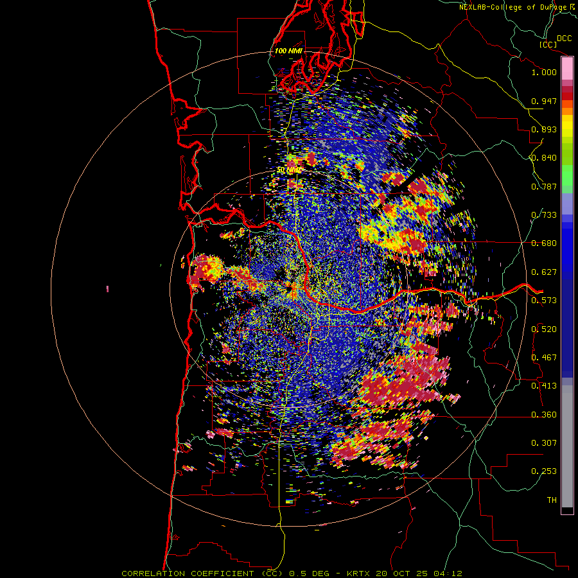
Task: Click the 50 NMI range ring label
Action: 289,170
